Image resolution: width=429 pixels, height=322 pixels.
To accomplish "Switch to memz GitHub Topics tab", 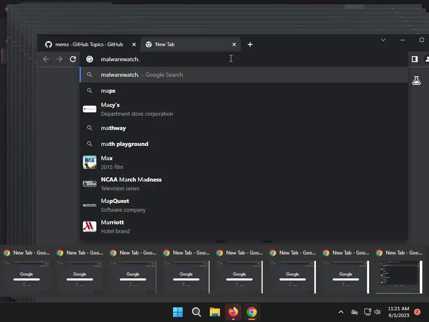I will 89,44.
